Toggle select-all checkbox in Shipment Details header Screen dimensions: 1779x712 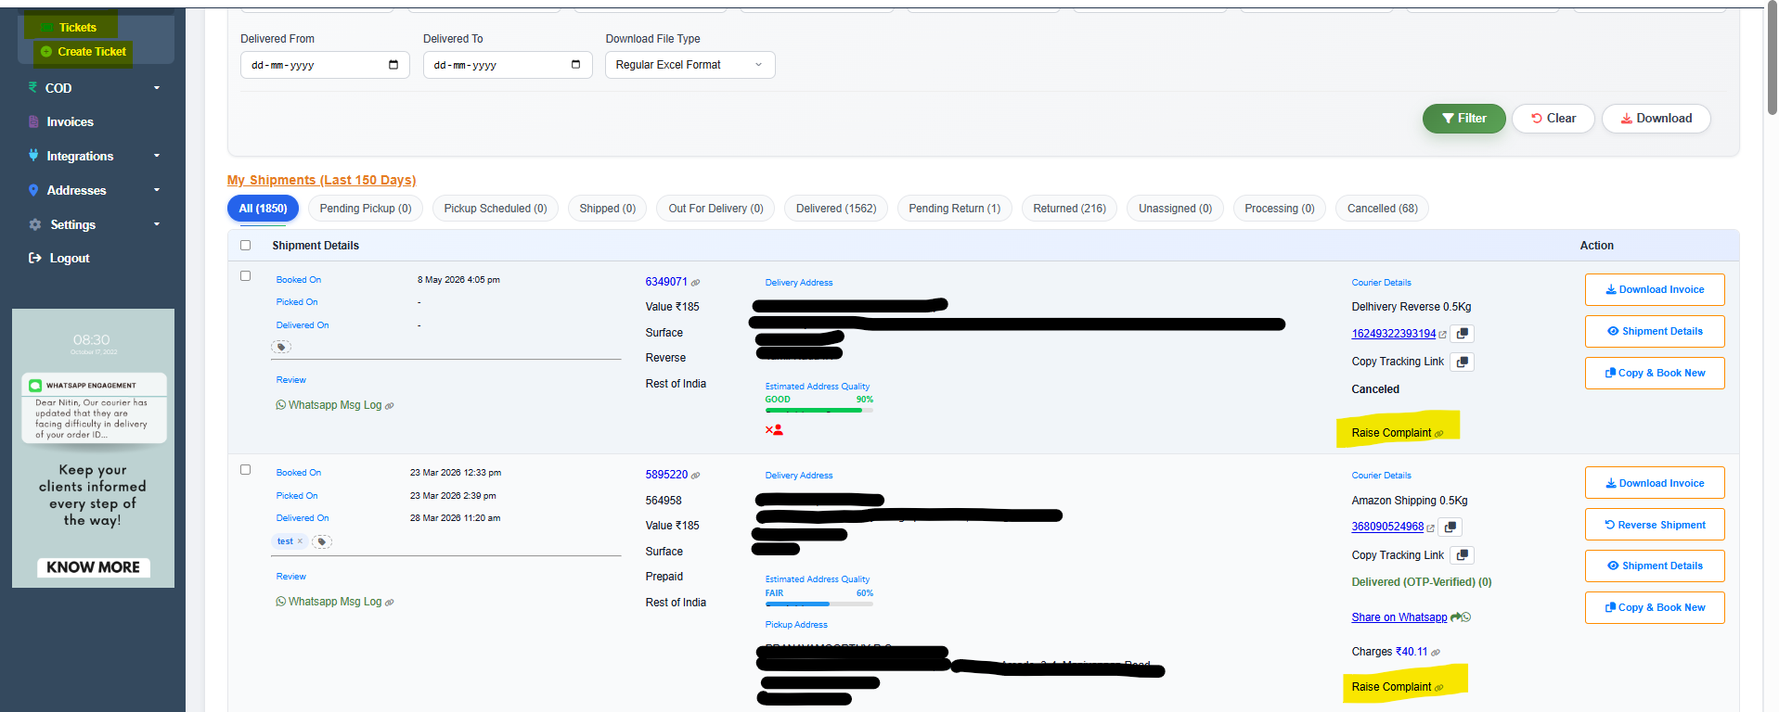click(246, 246)
